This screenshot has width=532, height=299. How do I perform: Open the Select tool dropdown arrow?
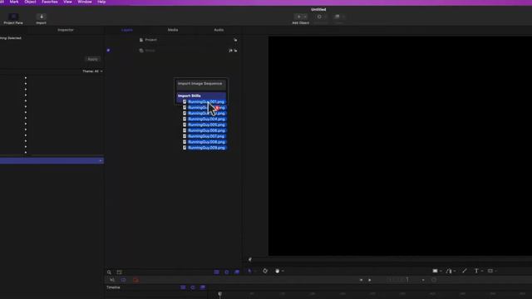[x=255, y=272]
